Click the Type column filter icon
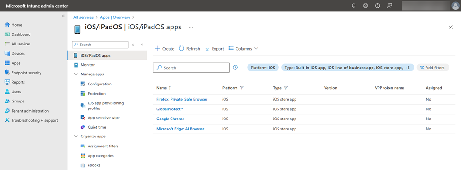Image resolution: width=461 pixels, height=170 pixels. coord(286,88)
